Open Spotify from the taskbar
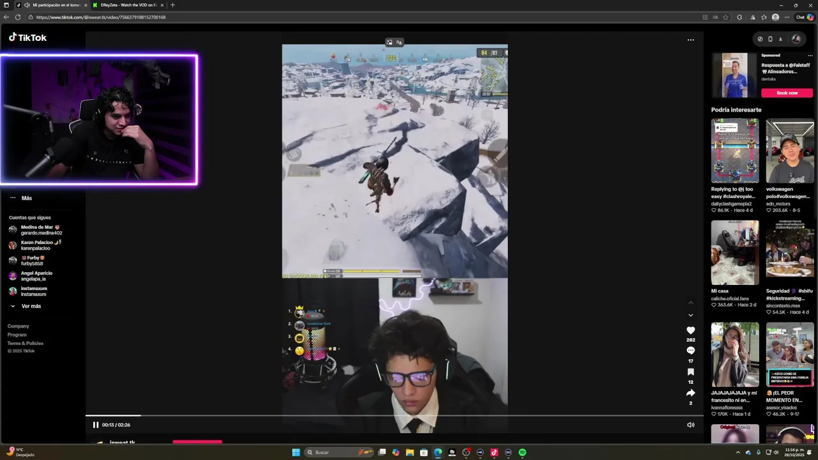Screen dimensions: 818x460 pos(522,452)
